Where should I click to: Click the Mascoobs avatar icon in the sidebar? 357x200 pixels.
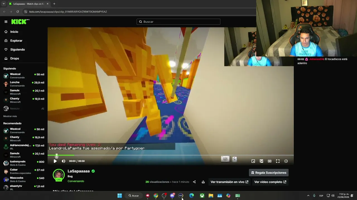[x=6, y=179]
